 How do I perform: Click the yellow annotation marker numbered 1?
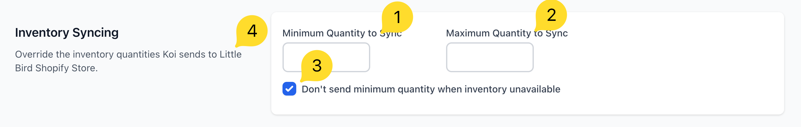click(x=397, y=17)
